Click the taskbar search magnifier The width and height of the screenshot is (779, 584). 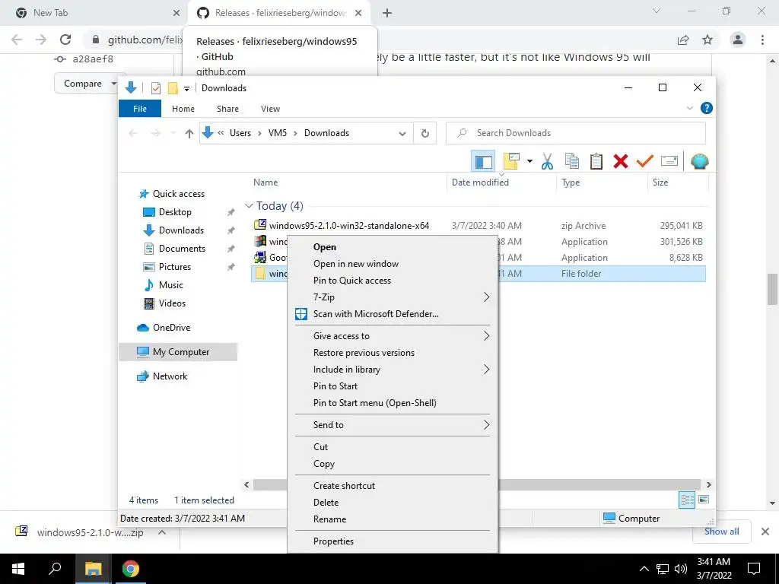(55, 569)
